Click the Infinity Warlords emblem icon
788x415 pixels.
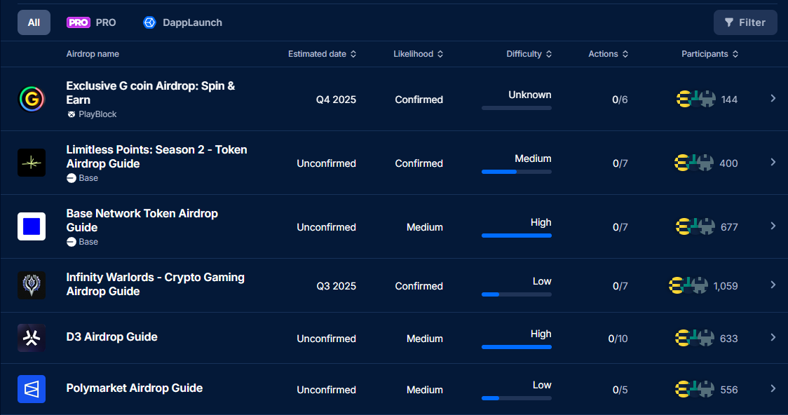32,285
